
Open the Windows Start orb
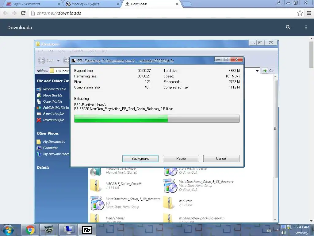tap(8, 230)
